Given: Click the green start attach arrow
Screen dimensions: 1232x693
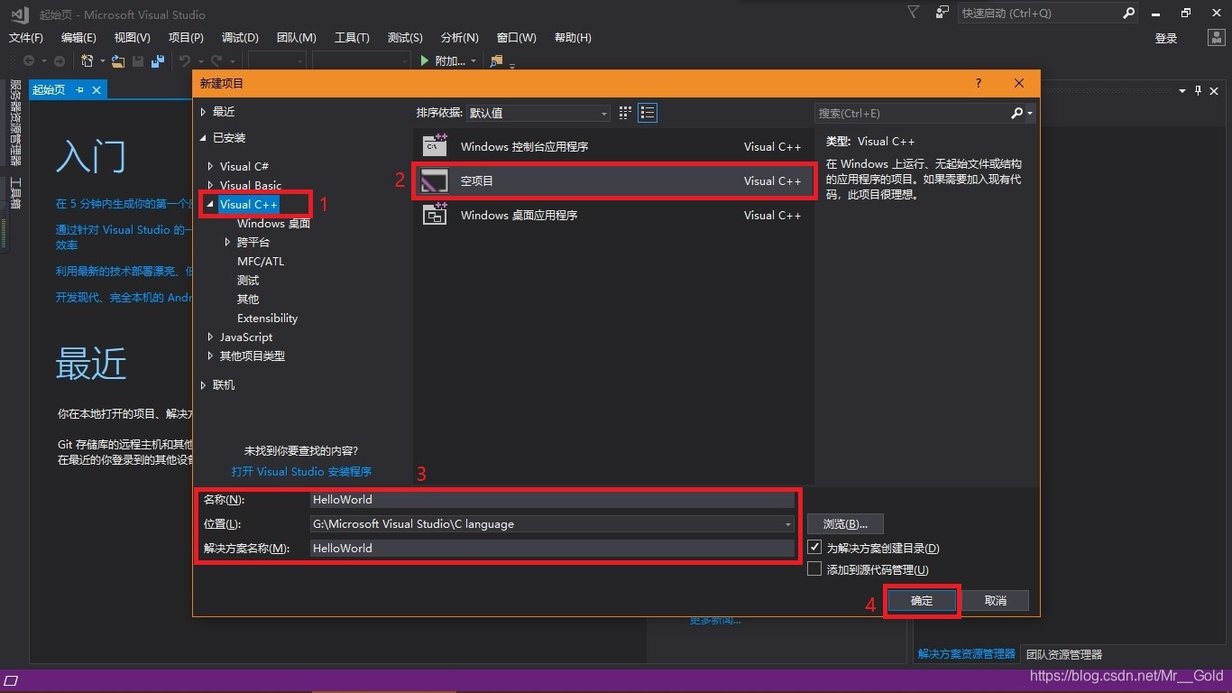Looking at the screenshot, I should tap(425, 60).
